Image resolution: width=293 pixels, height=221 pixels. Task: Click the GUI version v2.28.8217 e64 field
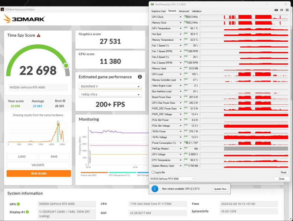click(x=158, y=213)
